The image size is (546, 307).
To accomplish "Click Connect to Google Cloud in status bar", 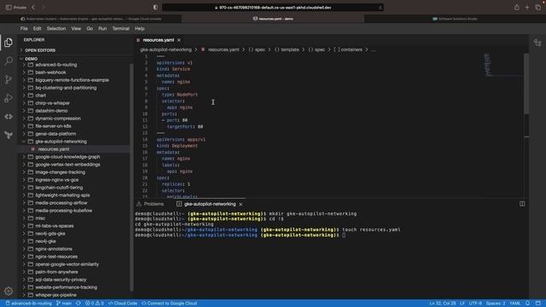I will click(169, 304).
